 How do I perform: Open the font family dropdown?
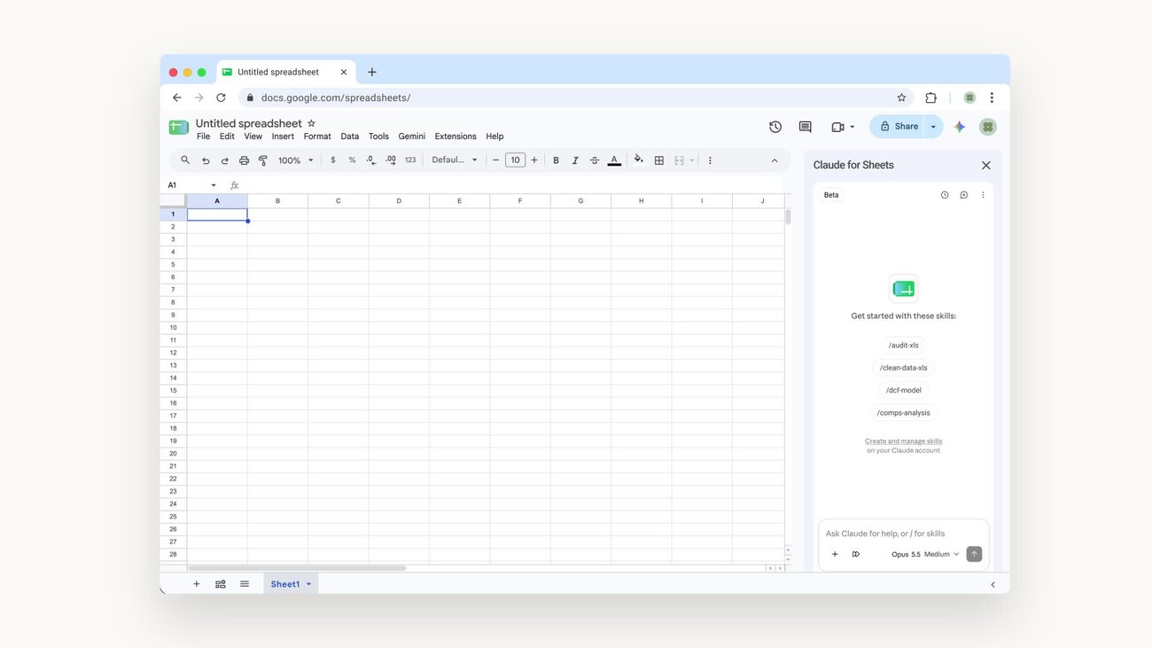point(455,160)
